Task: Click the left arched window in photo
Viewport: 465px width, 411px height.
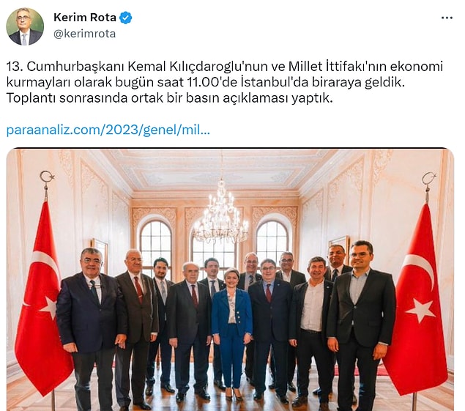Action: click(x=156, y=242)
